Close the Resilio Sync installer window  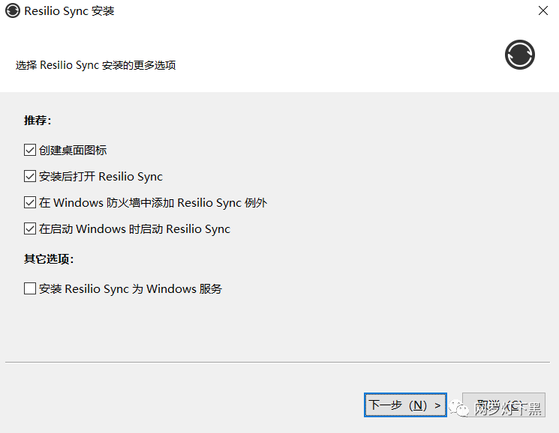(543, 10)
